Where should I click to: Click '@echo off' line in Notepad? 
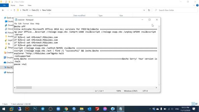point(20,26)
